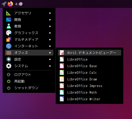Open the アクセサリ menu label
Viewport: 132px width, 119px height.
(23, 13)
